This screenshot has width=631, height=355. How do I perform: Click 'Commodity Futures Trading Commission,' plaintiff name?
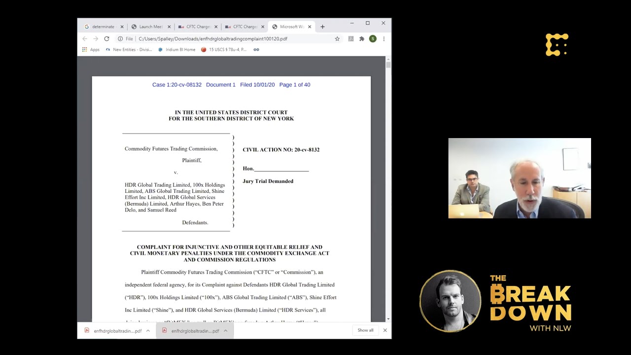pyautogui.click(x=171, y=149)
